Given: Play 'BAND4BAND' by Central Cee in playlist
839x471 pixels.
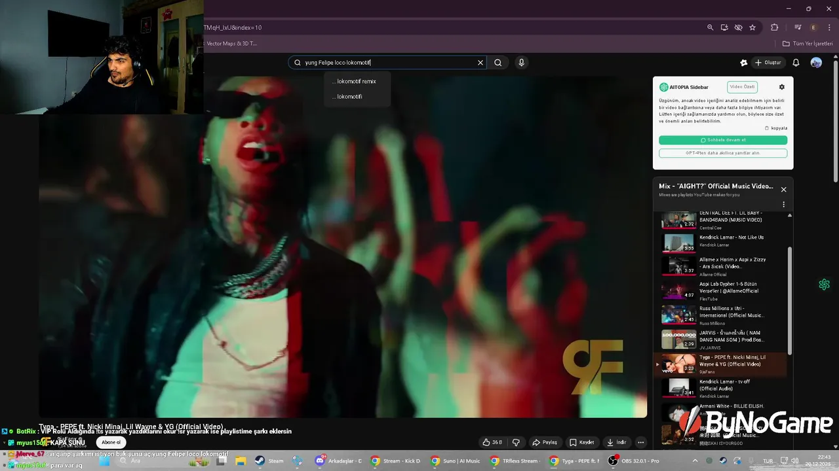Looking at the screenshot, I should 721,219.
